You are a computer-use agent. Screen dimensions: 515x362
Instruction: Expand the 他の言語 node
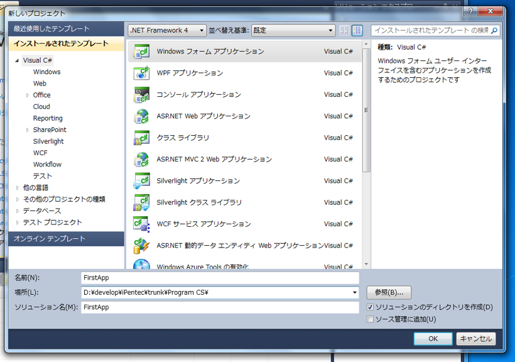coord(18,188)
